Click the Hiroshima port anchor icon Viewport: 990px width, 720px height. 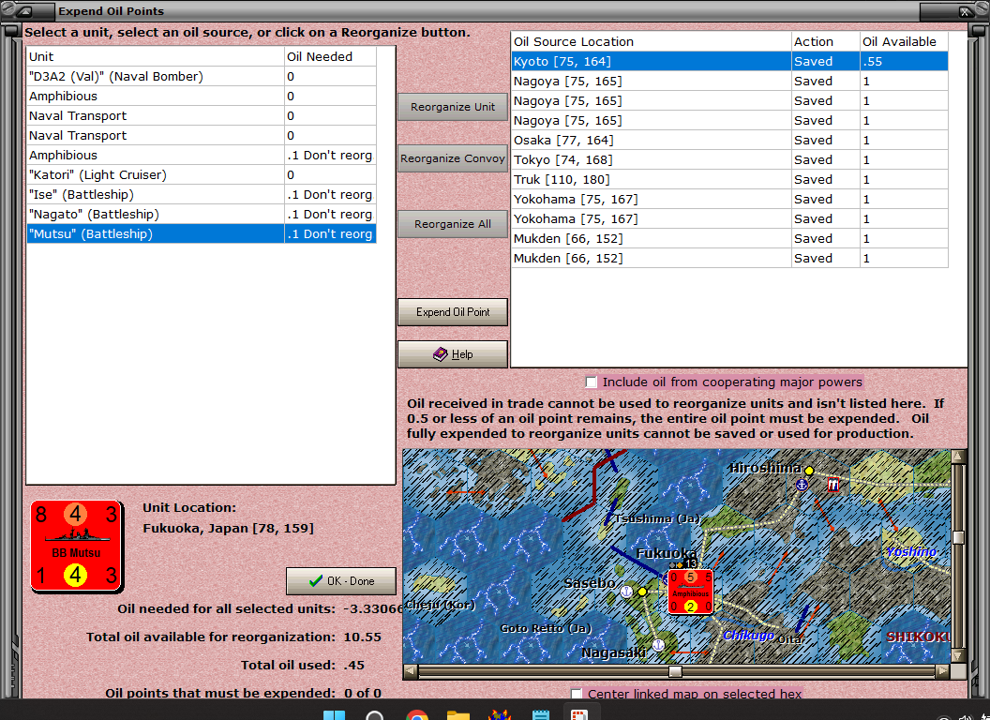[x=802, y=485]
